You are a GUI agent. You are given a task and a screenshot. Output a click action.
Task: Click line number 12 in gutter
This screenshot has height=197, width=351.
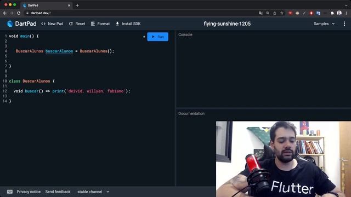tap(5, 91)
